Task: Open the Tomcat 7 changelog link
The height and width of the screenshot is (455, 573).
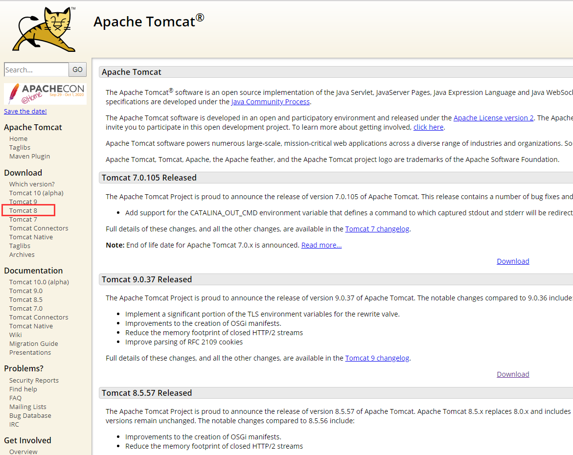Action: coord(377,229)
